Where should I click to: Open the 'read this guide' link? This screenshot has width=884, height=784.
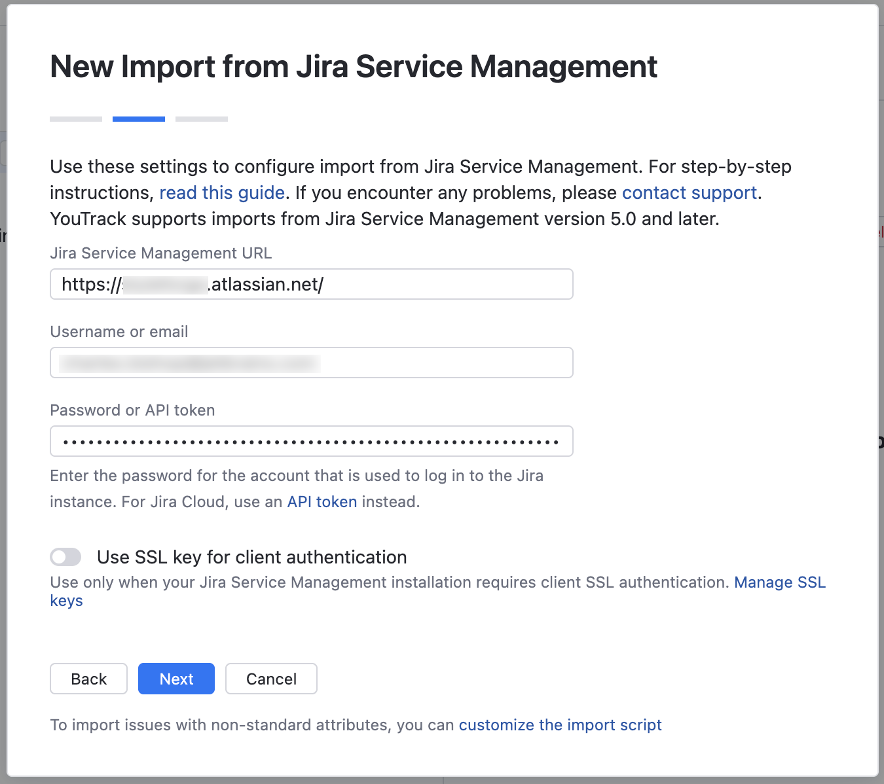tap(221, 192)
